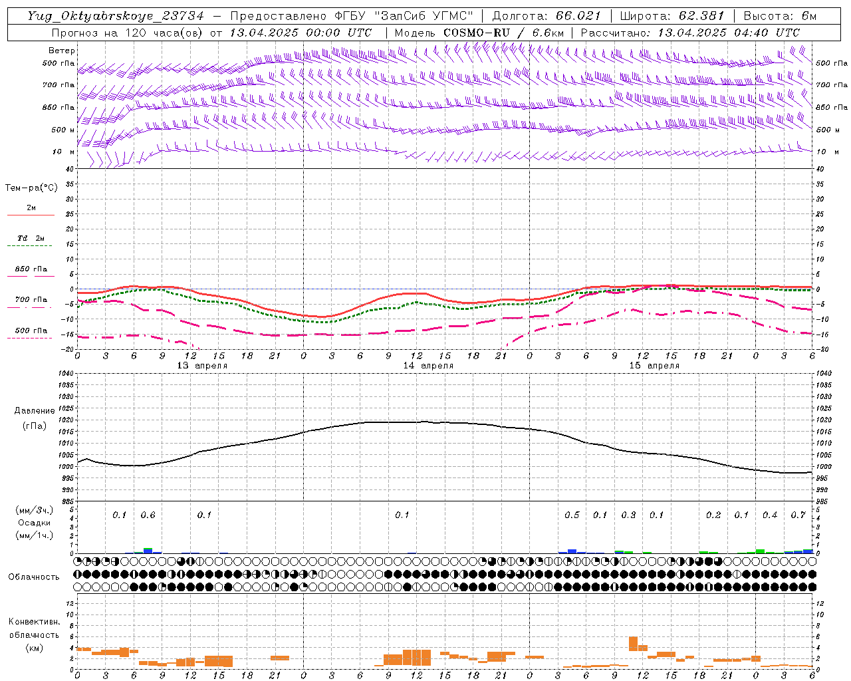Click the Осадки precipitation label
Screen dimensions: 851x681
(x=35, y=523)
